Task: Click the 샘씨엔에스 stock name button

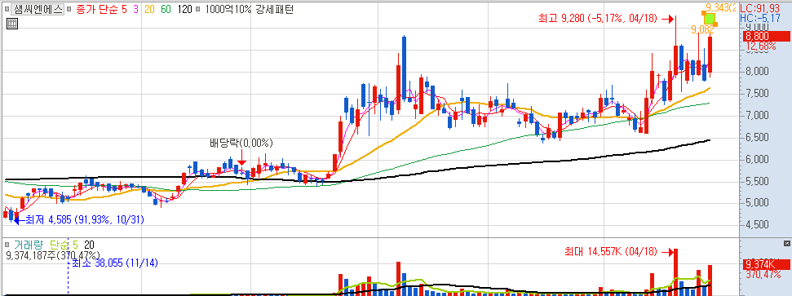Action: coord(37,9)
